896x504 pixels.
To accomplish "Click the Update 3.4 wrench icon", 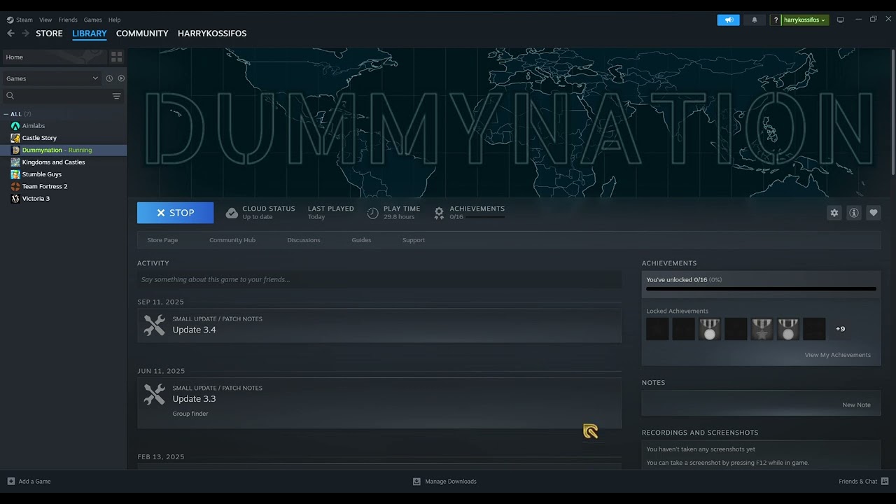I will pyautogui.click(x=155, y=325).
